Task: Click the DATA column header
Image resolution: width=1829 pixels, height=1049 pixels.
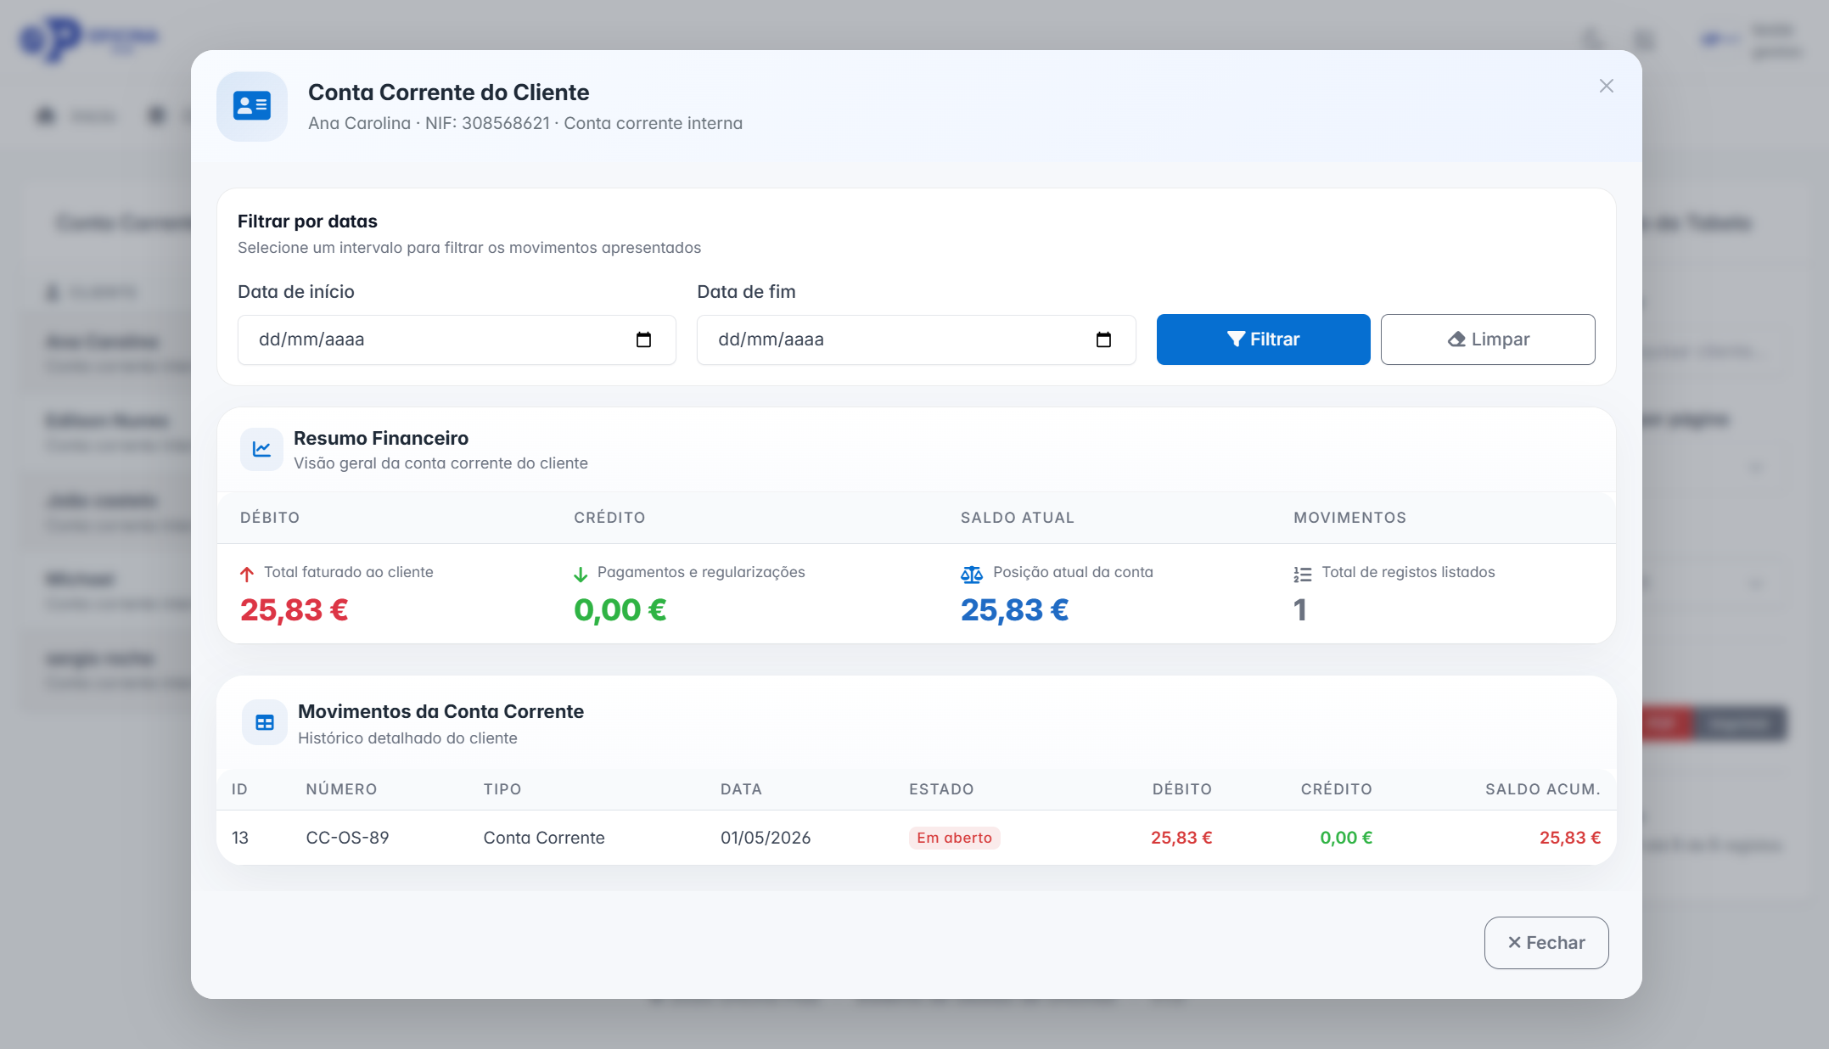Action: (741, 789)
